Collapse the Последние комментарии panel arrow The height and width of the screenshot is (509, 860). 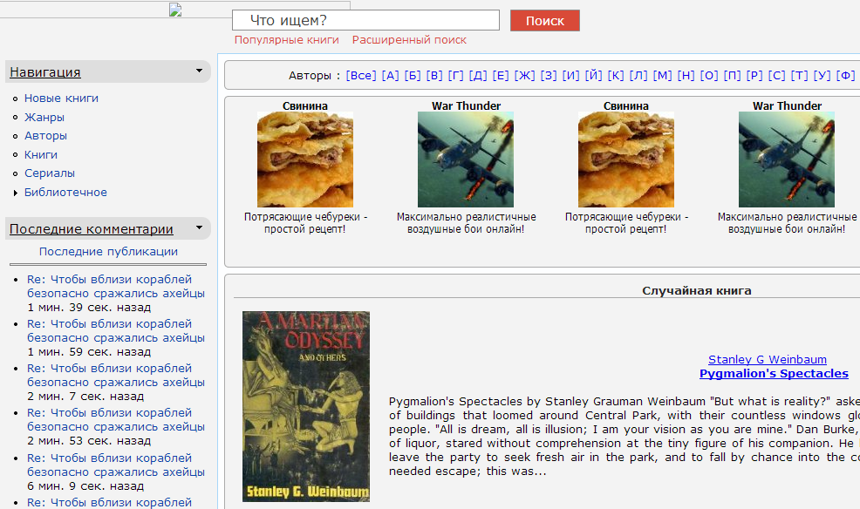tap(199, 228)
